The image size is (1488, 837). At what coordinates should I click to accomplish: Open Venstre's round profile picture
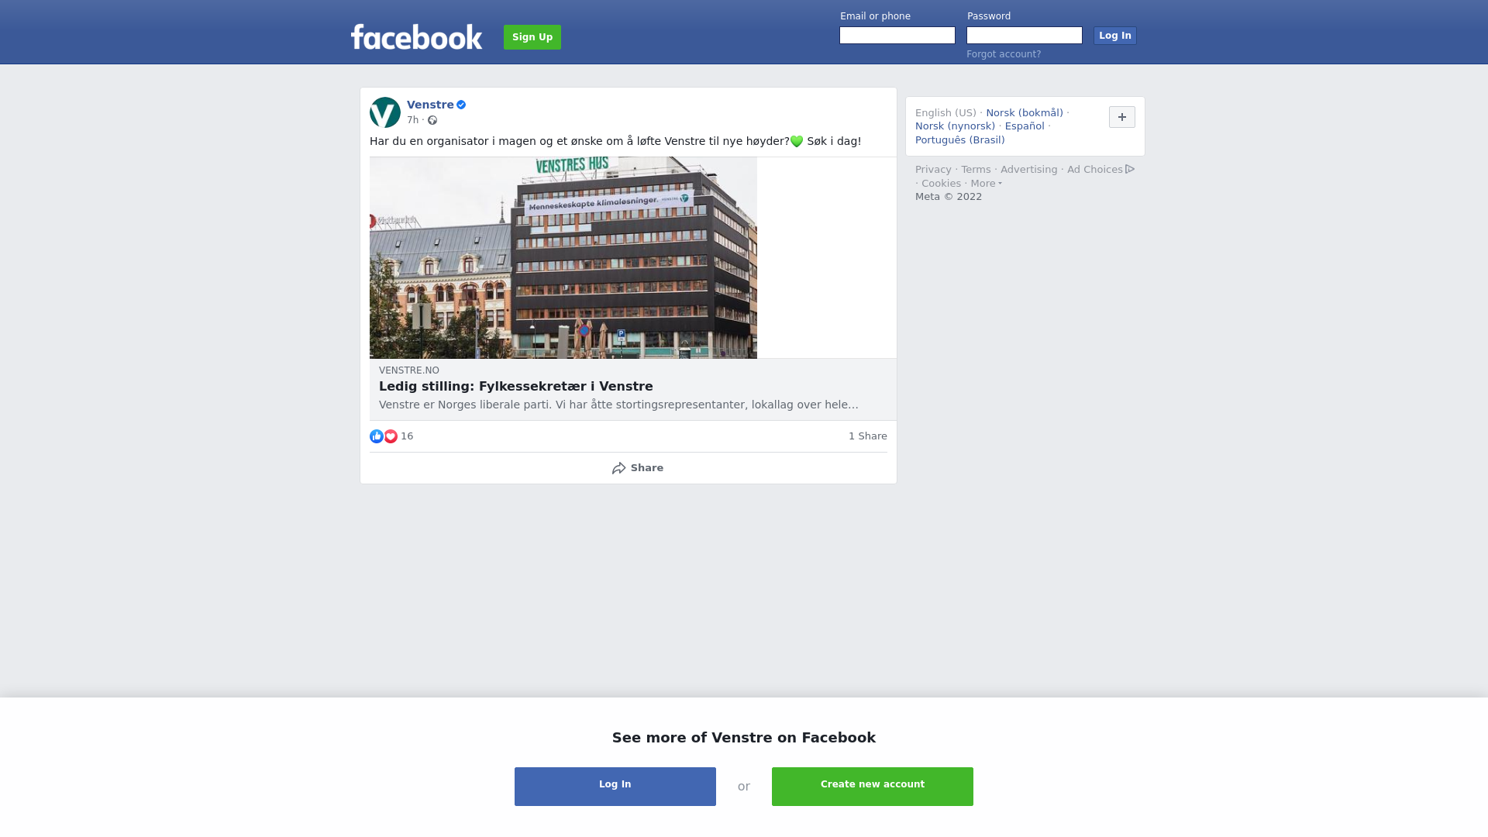[x=385, y=112]
